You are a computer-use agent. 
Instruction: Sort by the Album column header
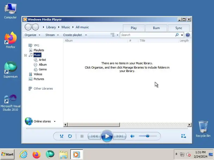tap(95, 41)
